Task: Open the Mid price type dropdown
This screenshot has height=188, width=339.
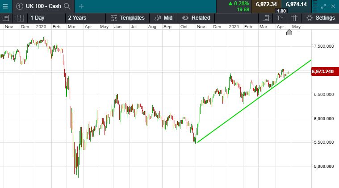Action: (x=163, y=18)
